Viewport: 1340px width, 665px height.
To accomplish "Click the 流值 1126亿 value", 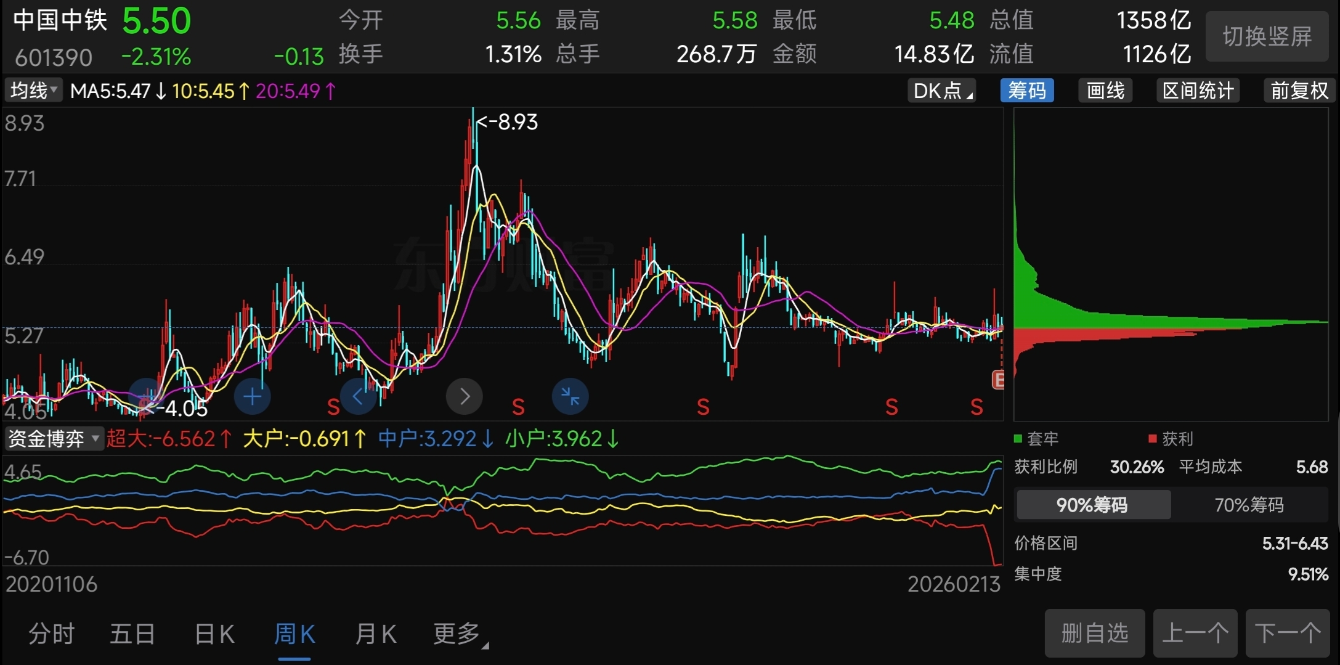I will tap(1157, 54).
